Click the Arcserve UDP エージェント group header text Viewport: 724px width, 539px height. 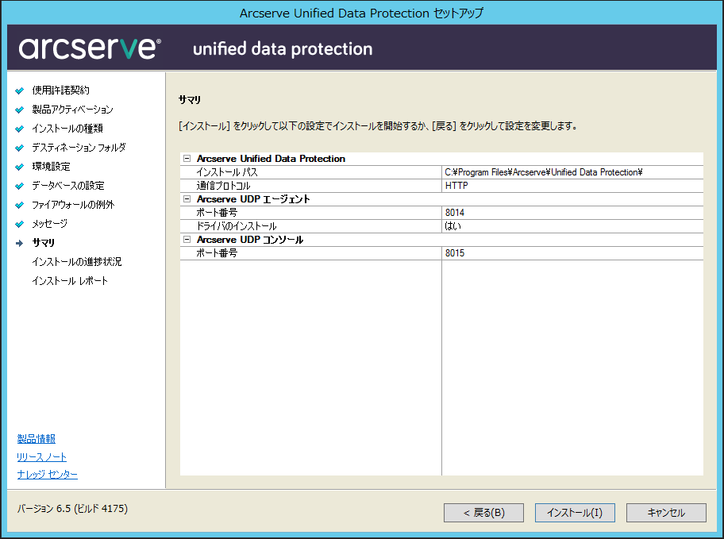click(253, 199)
